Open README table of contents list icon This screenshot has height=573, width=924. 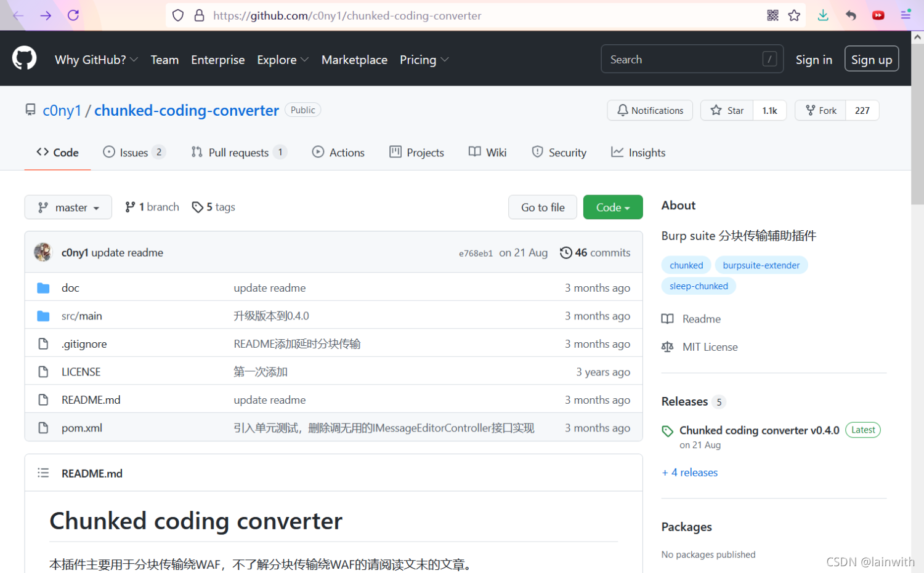point(43,473)
